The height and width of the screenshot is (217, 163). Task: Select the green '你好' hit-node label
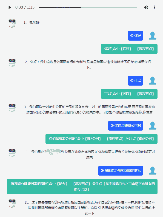coord(129,49)
